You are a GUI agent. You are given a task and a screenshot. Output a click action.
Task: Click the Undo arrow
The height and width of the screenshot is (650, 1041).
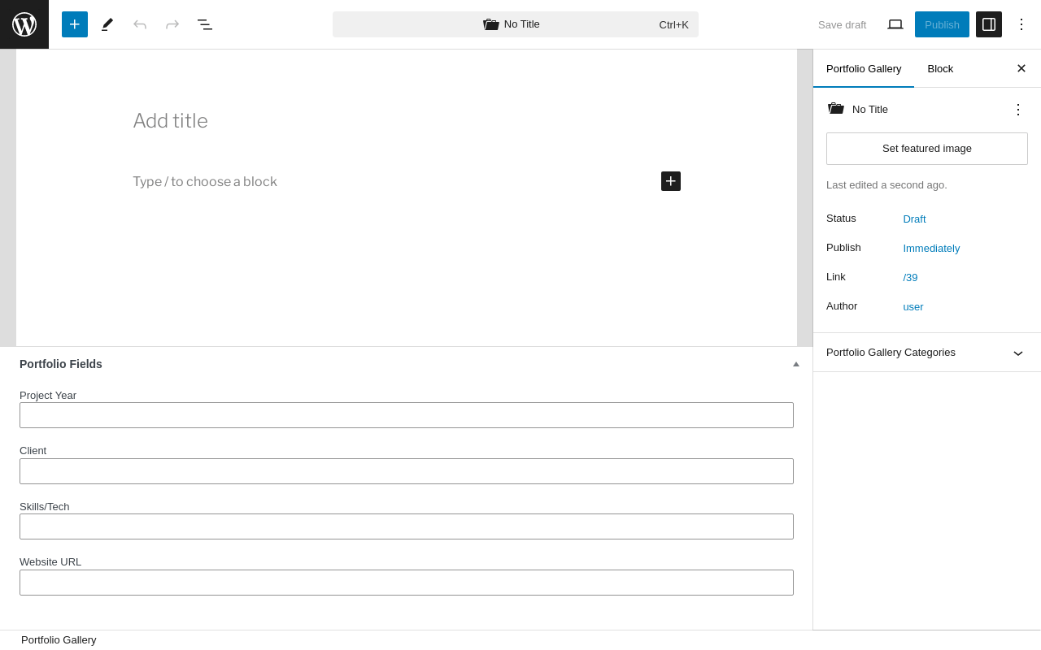[140, 24]
